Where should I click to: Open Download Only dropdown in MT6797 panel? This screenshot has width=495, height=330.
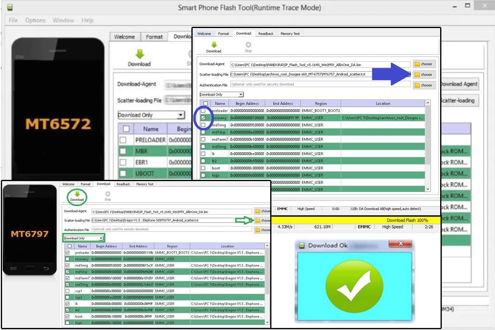[84, 238]
